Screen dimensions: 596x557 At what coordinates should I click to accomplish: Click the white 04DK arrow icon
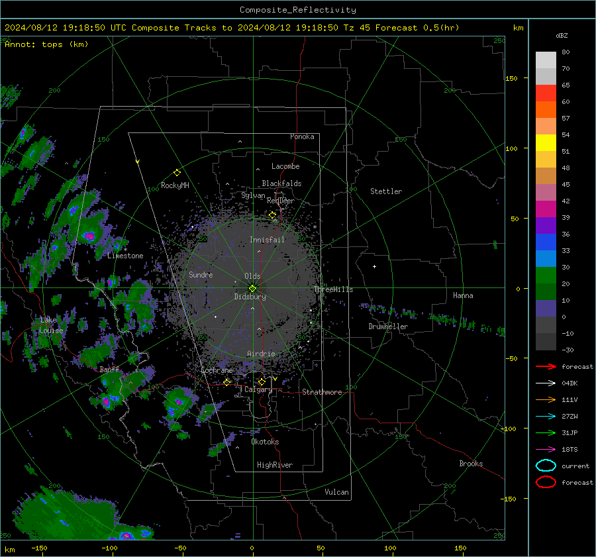(x=546, y=383)
